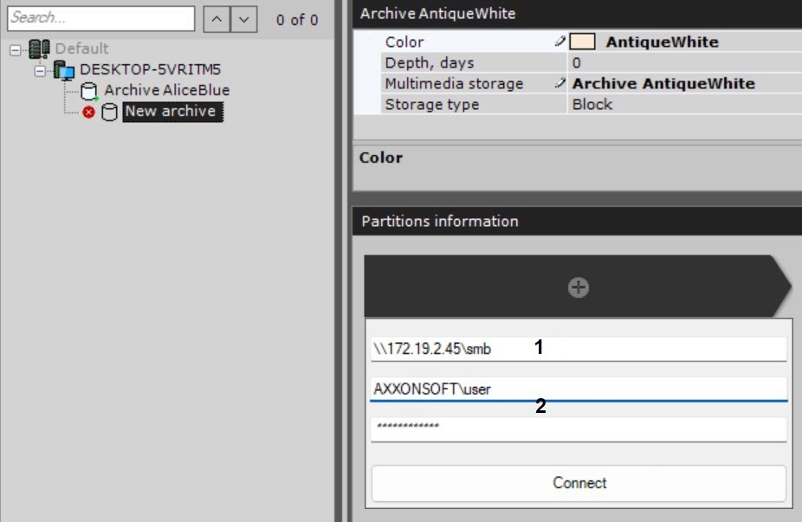Click the New archive cylinder icon
The height and width of the screenshot is (522, 802).
109,112
